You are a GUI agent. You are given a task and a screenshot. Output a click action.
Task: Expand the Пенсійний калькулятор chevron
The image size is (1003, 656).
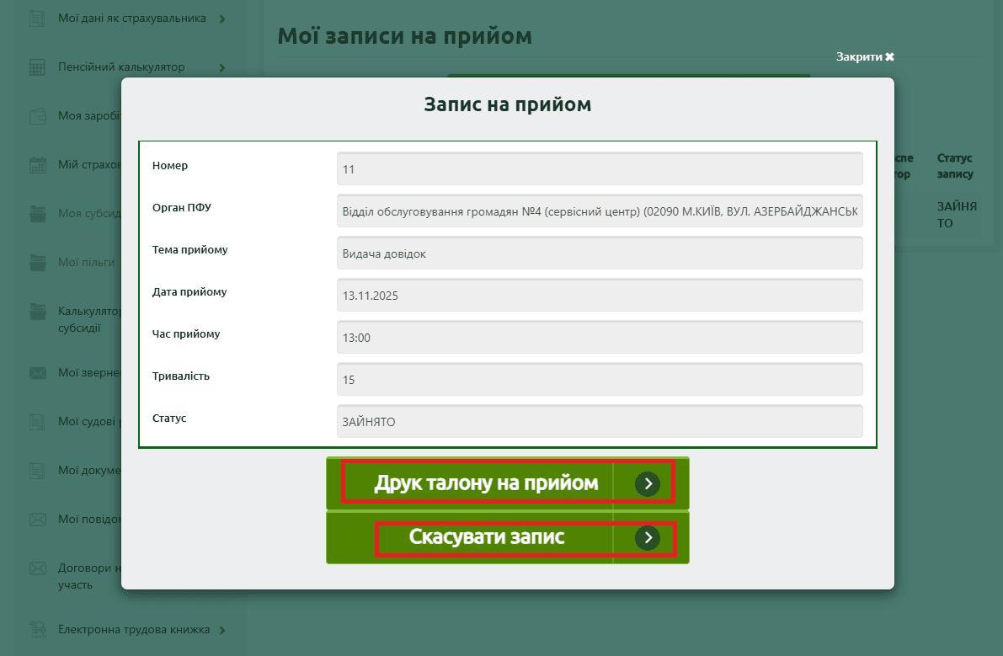click(x=222, y=67)
